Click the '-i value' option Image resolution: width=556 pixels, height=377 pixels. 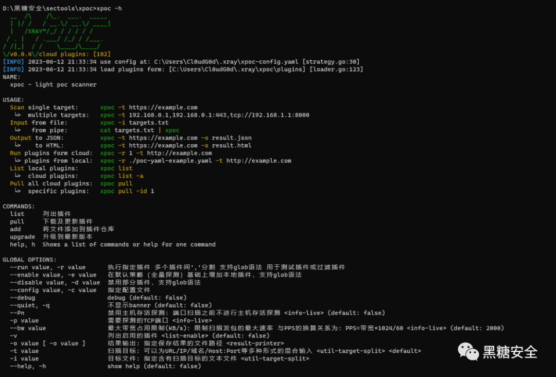tap(24, 359)
